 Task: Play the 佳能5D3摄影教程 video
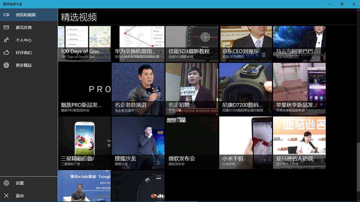point(192,44)
